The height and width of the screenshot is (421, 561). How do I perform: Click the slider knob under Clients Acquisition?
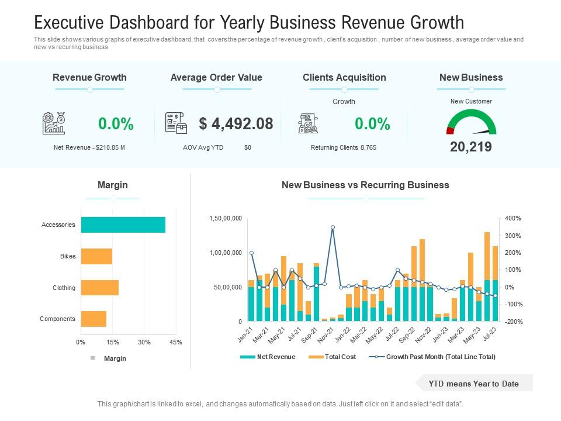coord(344,89)
